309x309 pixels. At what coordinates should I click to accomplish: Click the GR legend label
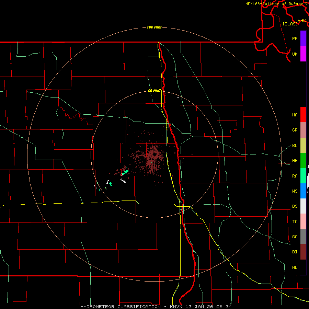click(295, 130)
